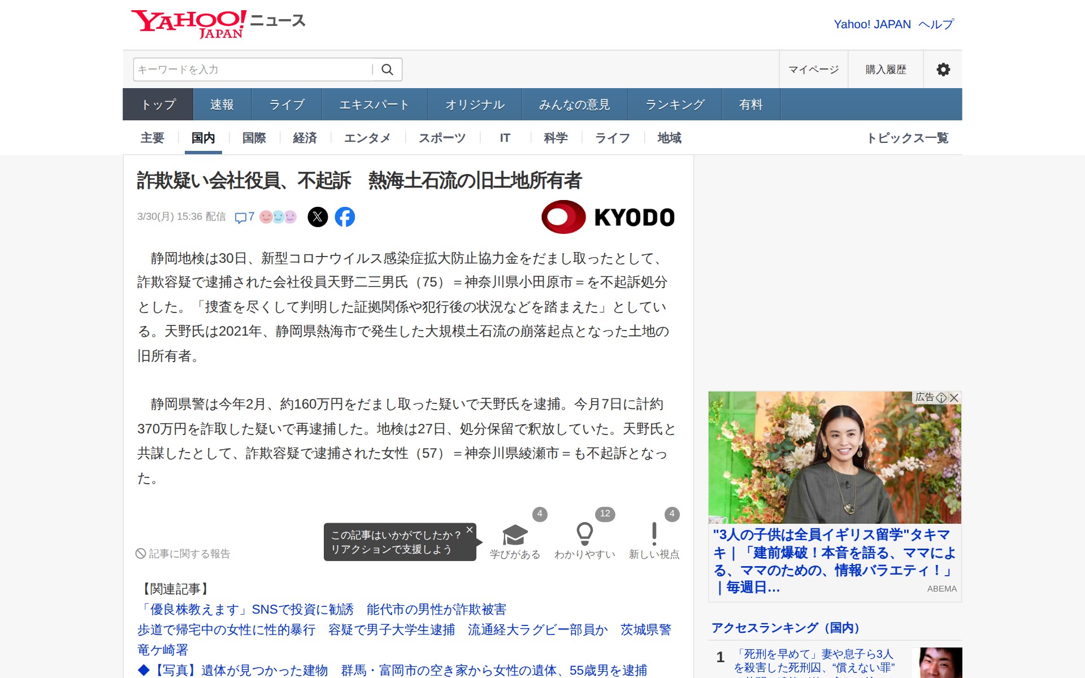Share article on Facebook
The height and width of the screenshot is (678, 1085).
tap(345, 217)
